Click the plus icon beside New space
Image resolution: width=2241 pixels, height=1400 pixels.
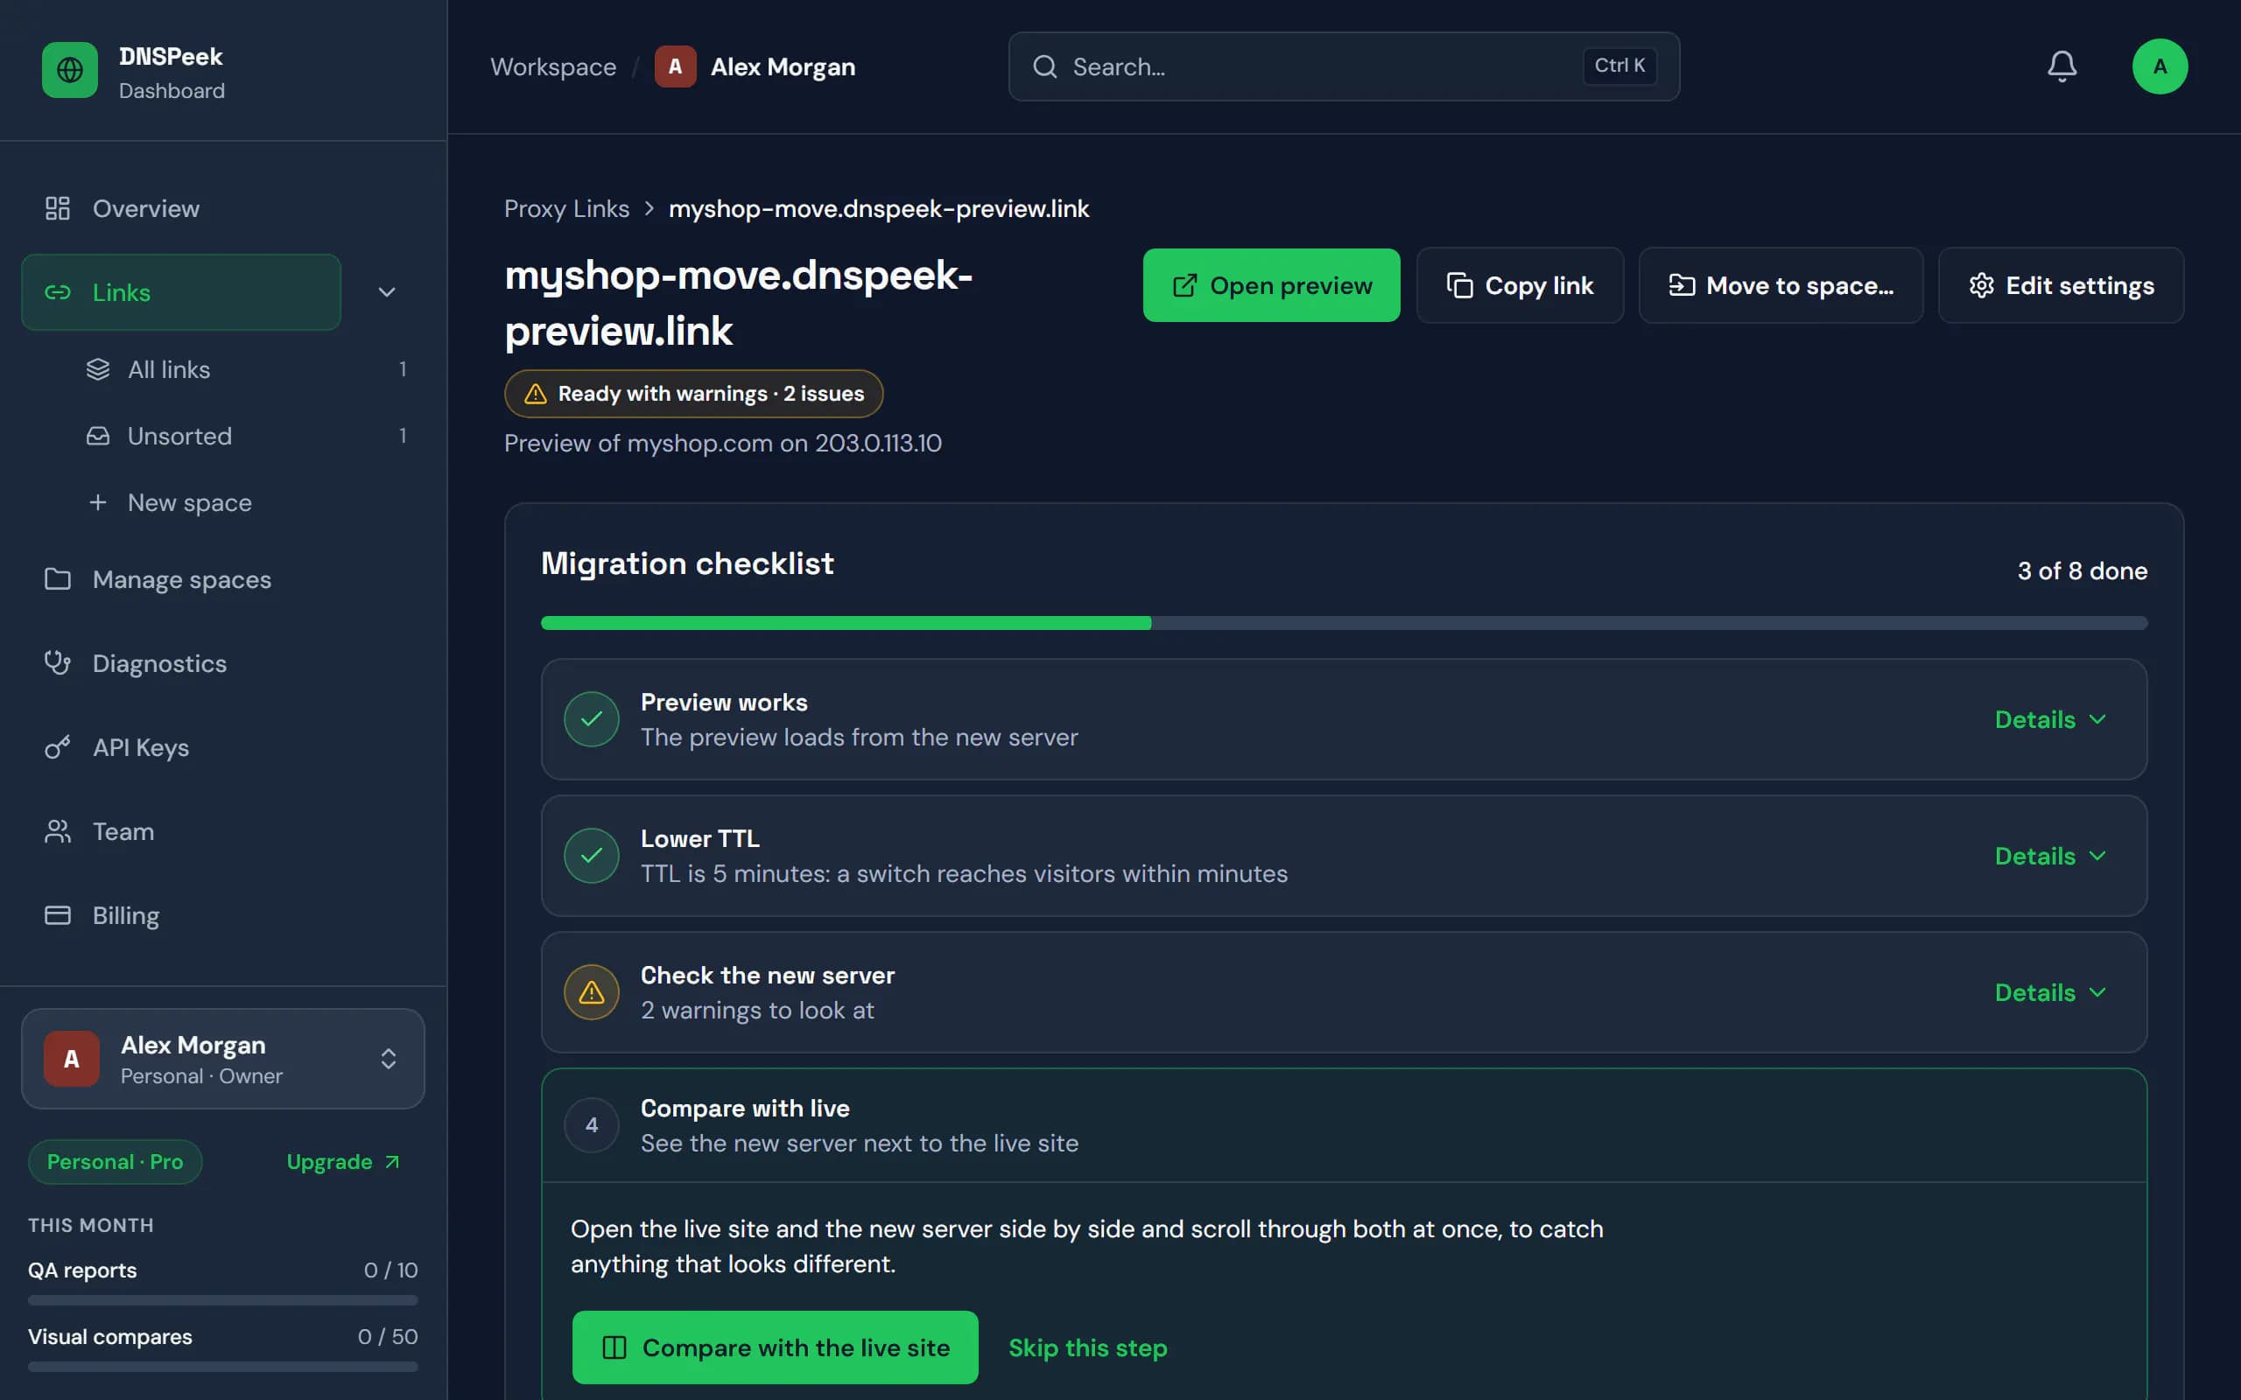pos(98,502)
